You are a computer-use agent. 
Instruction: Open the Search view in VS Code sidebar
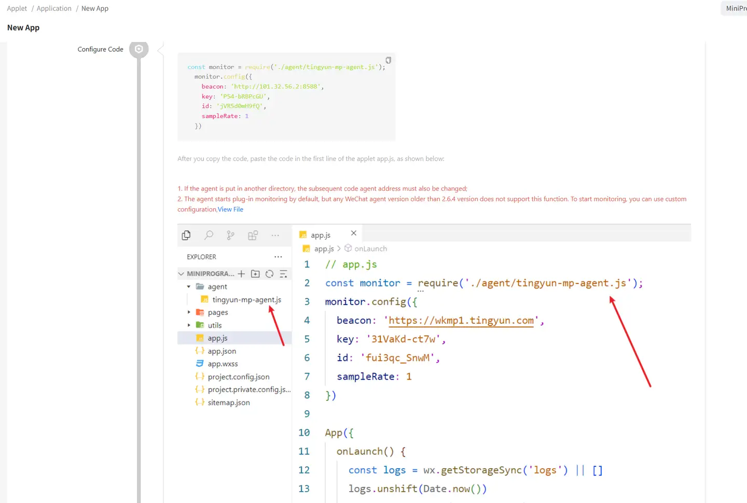tap(209, 235)
